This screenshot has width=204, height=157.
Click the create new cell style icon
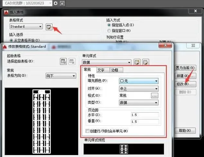[137, 62]
